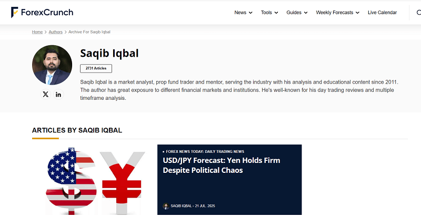Image resolution: width=421 pixels, height=217 pixels.
Task: Click the author biography paragraph
Action: pos(239,90)
